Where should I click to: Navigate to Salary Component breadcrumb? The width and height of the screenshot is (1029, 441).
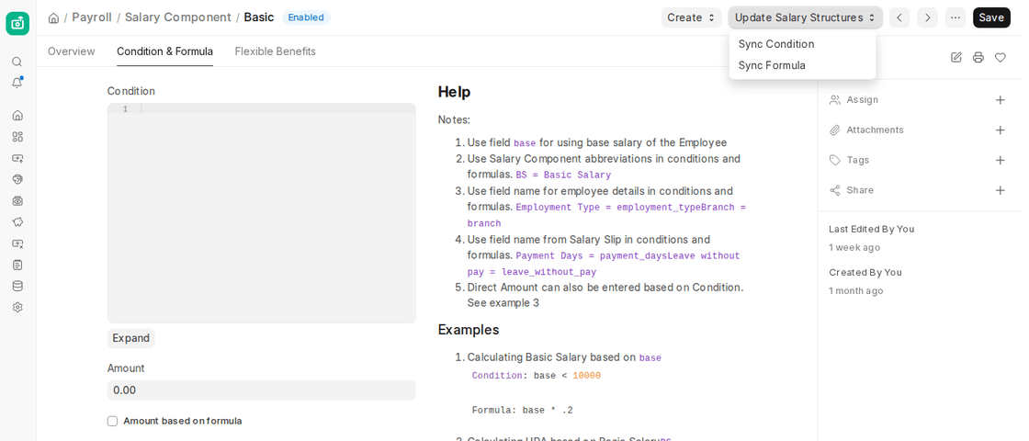coord(178,17)
